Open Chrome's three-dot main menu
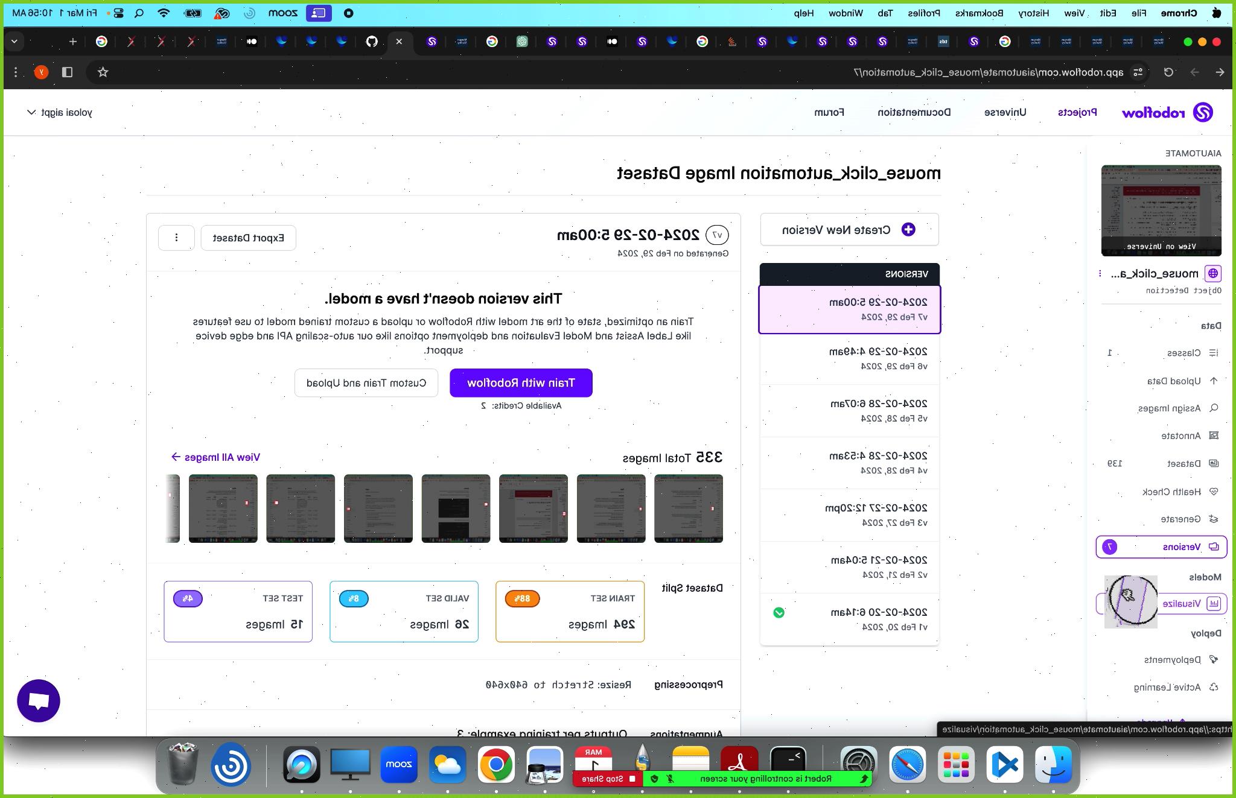1236x798 pixels. click(16, 72)
